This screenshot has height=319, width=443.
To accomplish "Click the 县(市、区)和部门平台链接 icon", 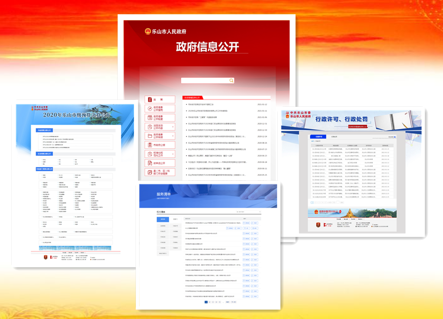I will pyautogui.click(x=149, y=173).
